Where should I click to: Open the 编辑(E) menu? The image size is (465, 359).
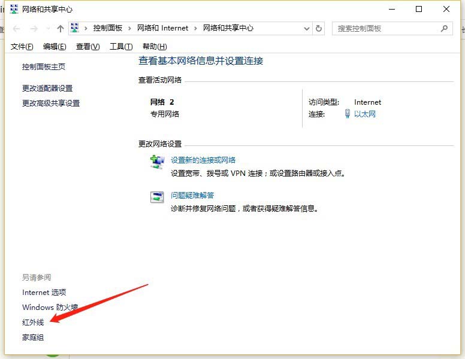pos(55,47)
